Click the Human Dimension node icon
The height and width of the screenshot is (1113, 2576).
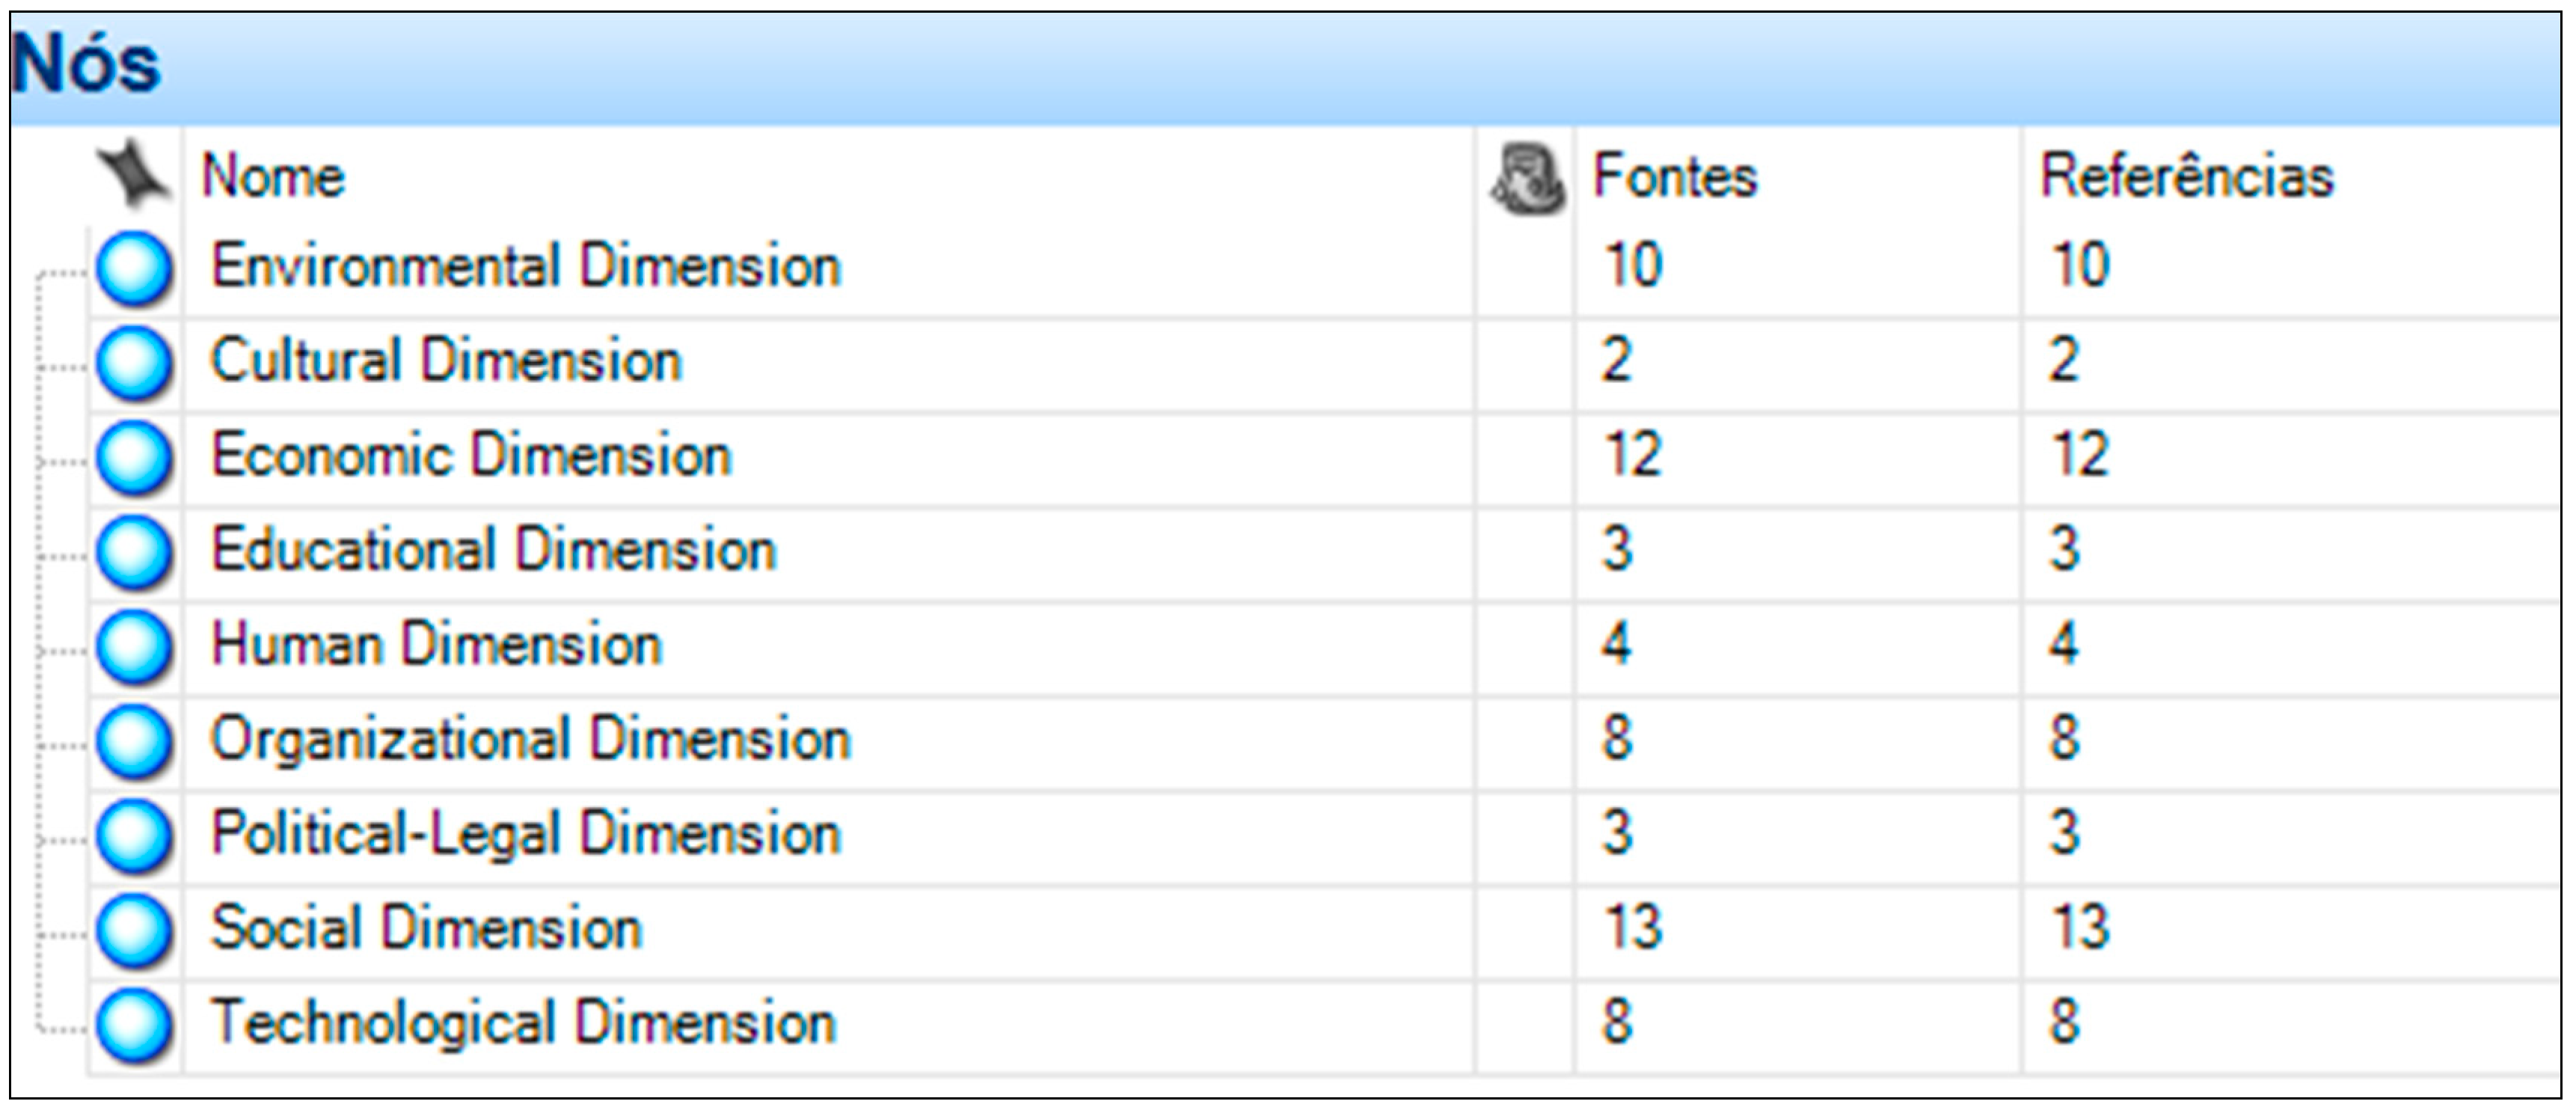[x=134, y=646]
